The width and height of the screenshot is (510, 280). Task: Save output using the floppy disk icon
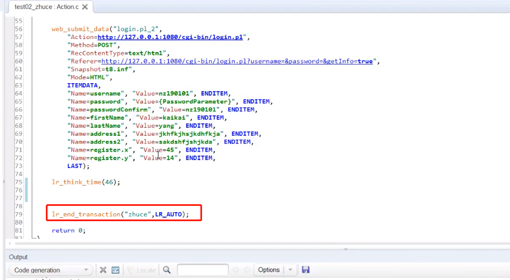pyautogui.click(x=306, y=270)
